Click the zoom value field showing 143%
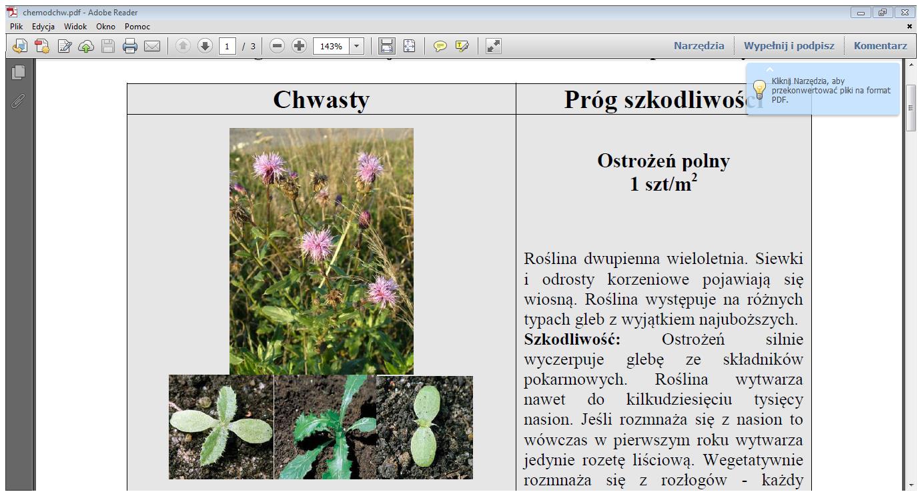Screen dimensions: 922x496 pyautogui.click(x=331, y=46)
